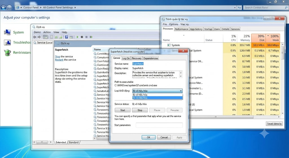Image resolution: width=289 pixels, height=158 pixels.
Task: Toggle the console tree pane toolbar icon
Action: pos(45,37)
